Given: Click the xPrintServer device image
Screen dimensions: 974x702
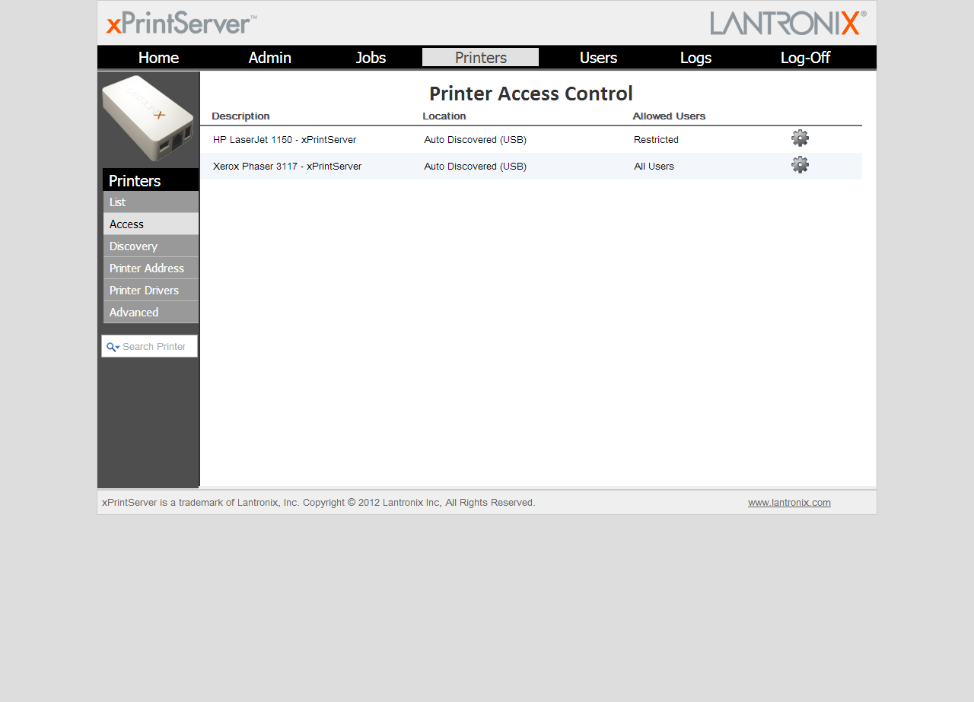Looking at the screenshot, I should (x=148, y=118).
